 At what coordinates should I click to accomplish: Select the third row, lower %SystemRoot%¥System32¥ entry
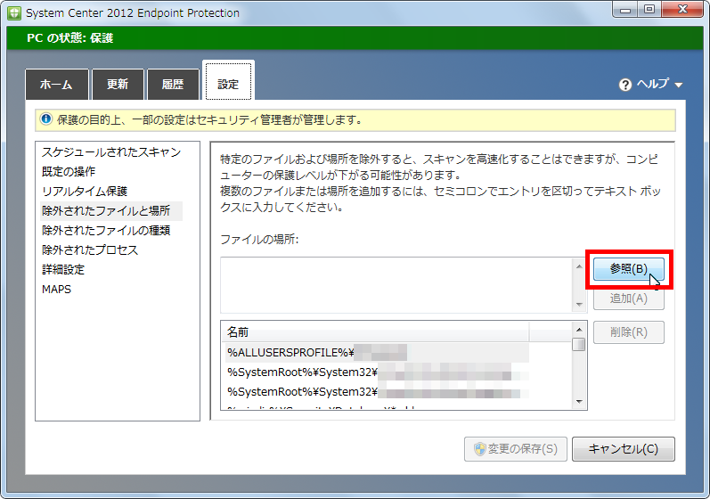[377, 392]
